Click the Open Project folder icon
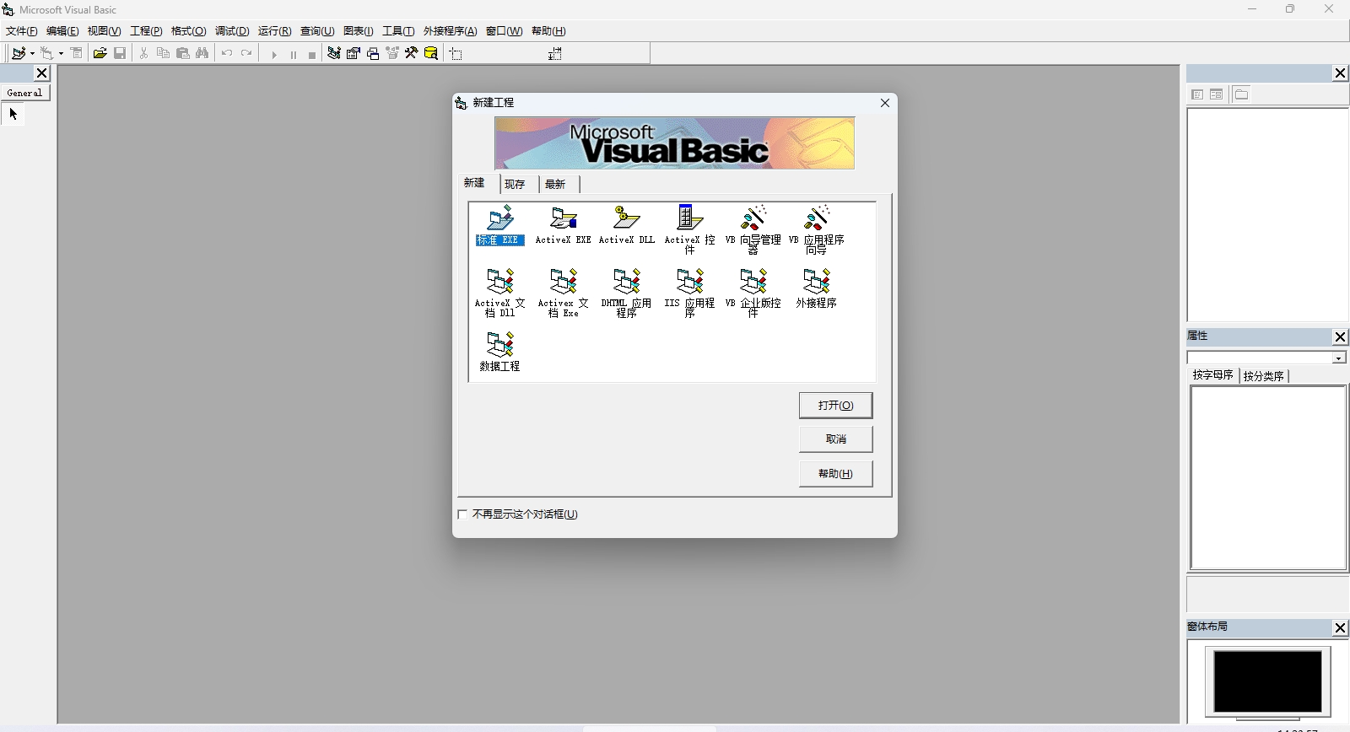The height and width of the screenshot is (732, 1350). point(100,53)
